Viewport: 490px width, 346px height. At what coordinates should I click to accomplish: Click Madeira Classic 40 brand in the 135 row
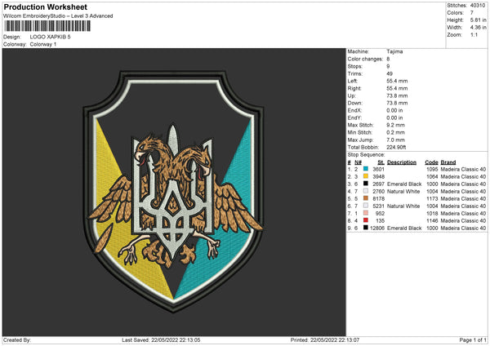(x=463, y=220)
